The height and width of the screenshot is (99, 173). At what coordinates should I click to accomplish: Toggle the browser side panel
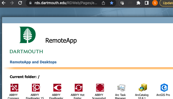(146, 3)
